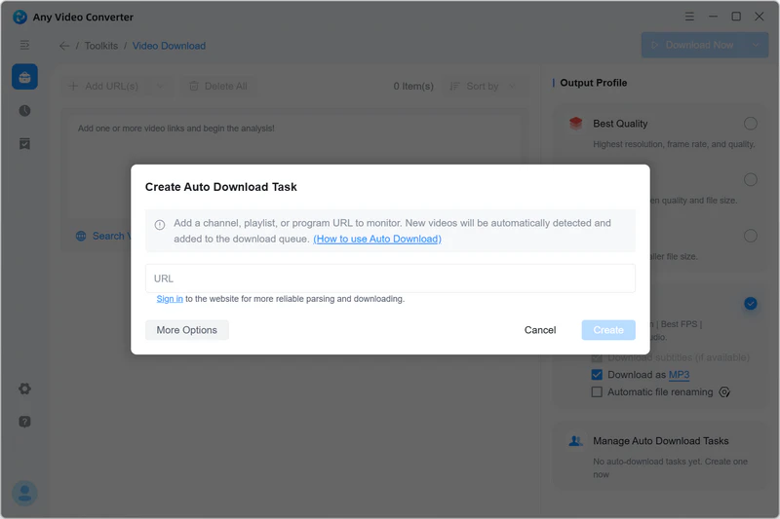The image size is (780, 519).
Task: Click the Best Quality layers icon
Action: coord(575,123)
